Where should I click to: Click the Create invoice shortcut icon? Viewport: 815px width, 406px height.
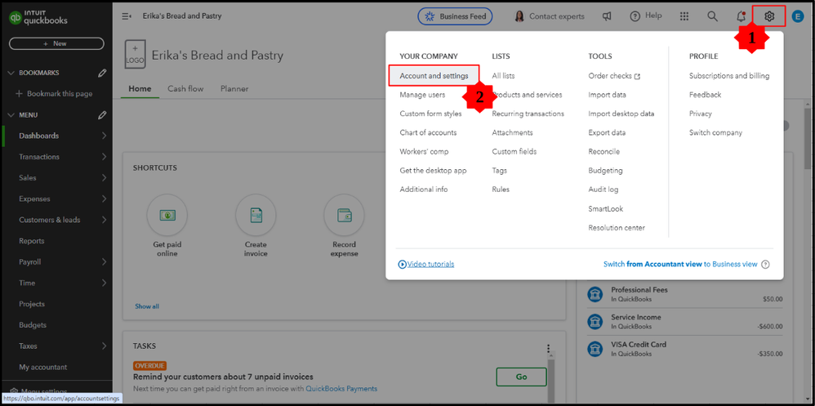[x=256, y=215]
